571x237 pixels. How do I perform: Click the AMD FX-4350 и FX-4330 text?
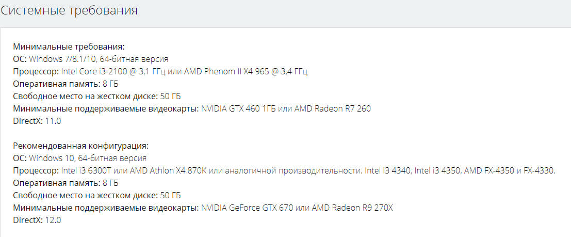(x=510, y=170)
